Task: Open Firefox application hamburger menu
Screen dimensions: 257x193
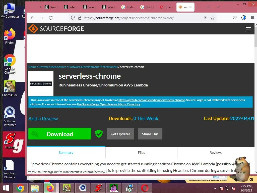Action: (253, 18)
